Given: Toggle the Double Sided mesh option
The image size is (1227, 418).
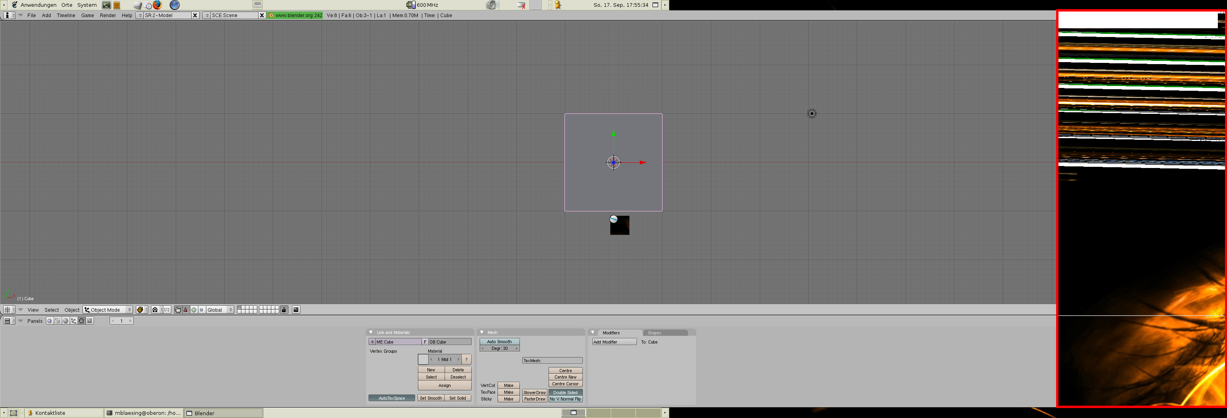Looking at the screenshot, I should [565, 393].
